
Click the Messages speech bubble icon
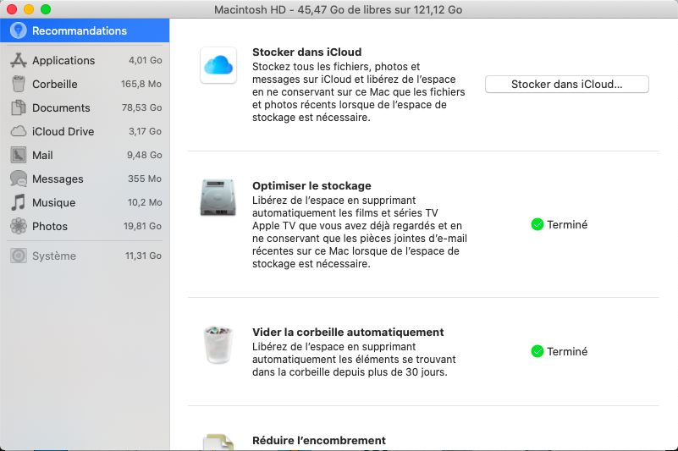click(x=18, y=179)
